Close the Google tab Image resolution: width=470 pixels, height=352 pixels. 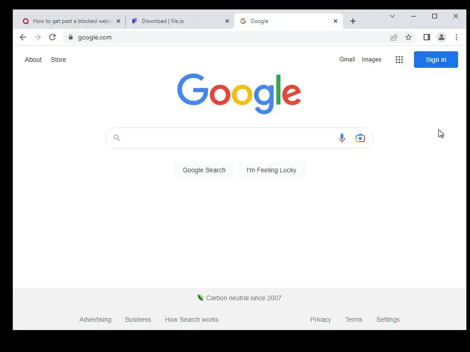point(336,21)
